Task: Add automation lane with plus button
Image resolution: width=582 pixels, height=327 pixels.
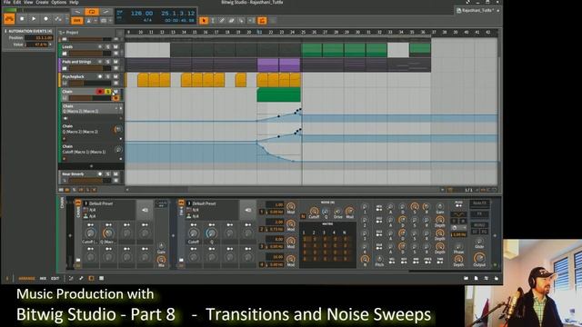Action: 91,166
